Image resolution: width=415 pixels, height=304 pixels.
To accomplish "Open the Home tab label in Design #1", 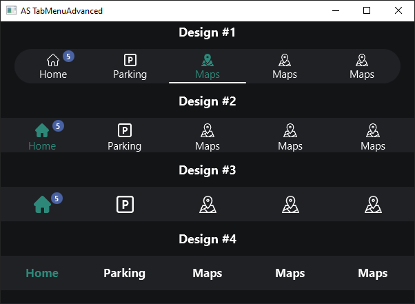I will pos(53,74).
